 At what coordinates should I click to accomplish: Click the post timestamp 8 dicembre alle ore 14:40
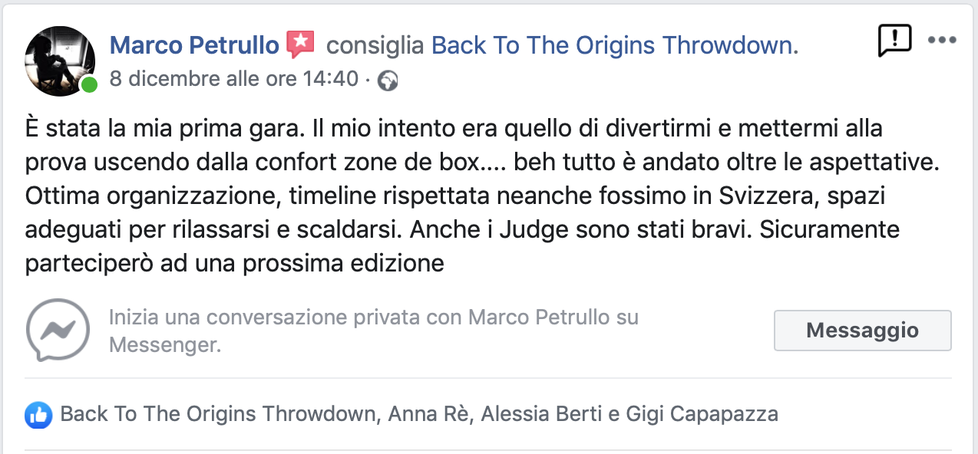click(234, 79)
